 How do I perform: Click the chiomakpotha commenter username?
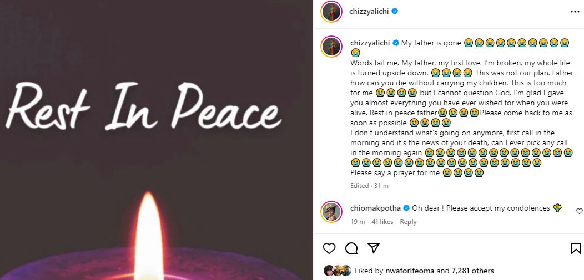375,208
